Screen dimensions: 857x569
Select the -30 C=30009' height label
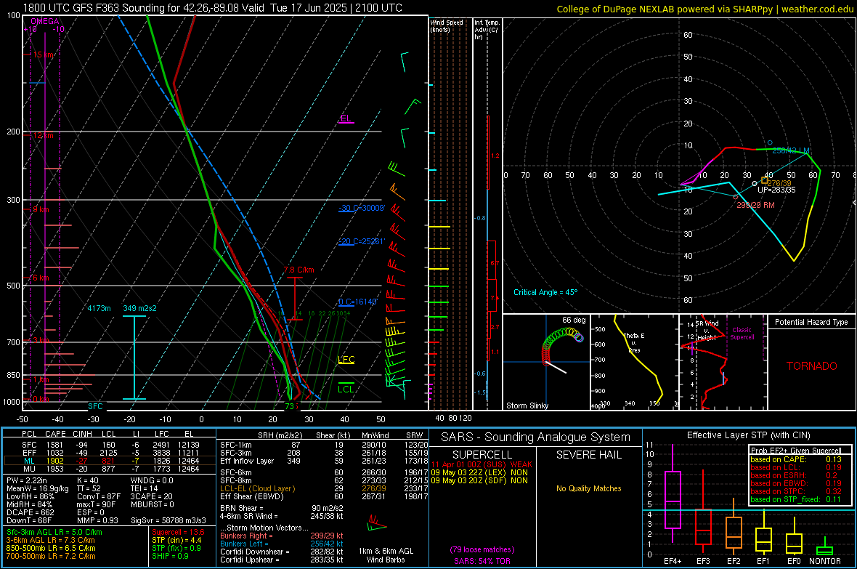[x=362, y=209]
